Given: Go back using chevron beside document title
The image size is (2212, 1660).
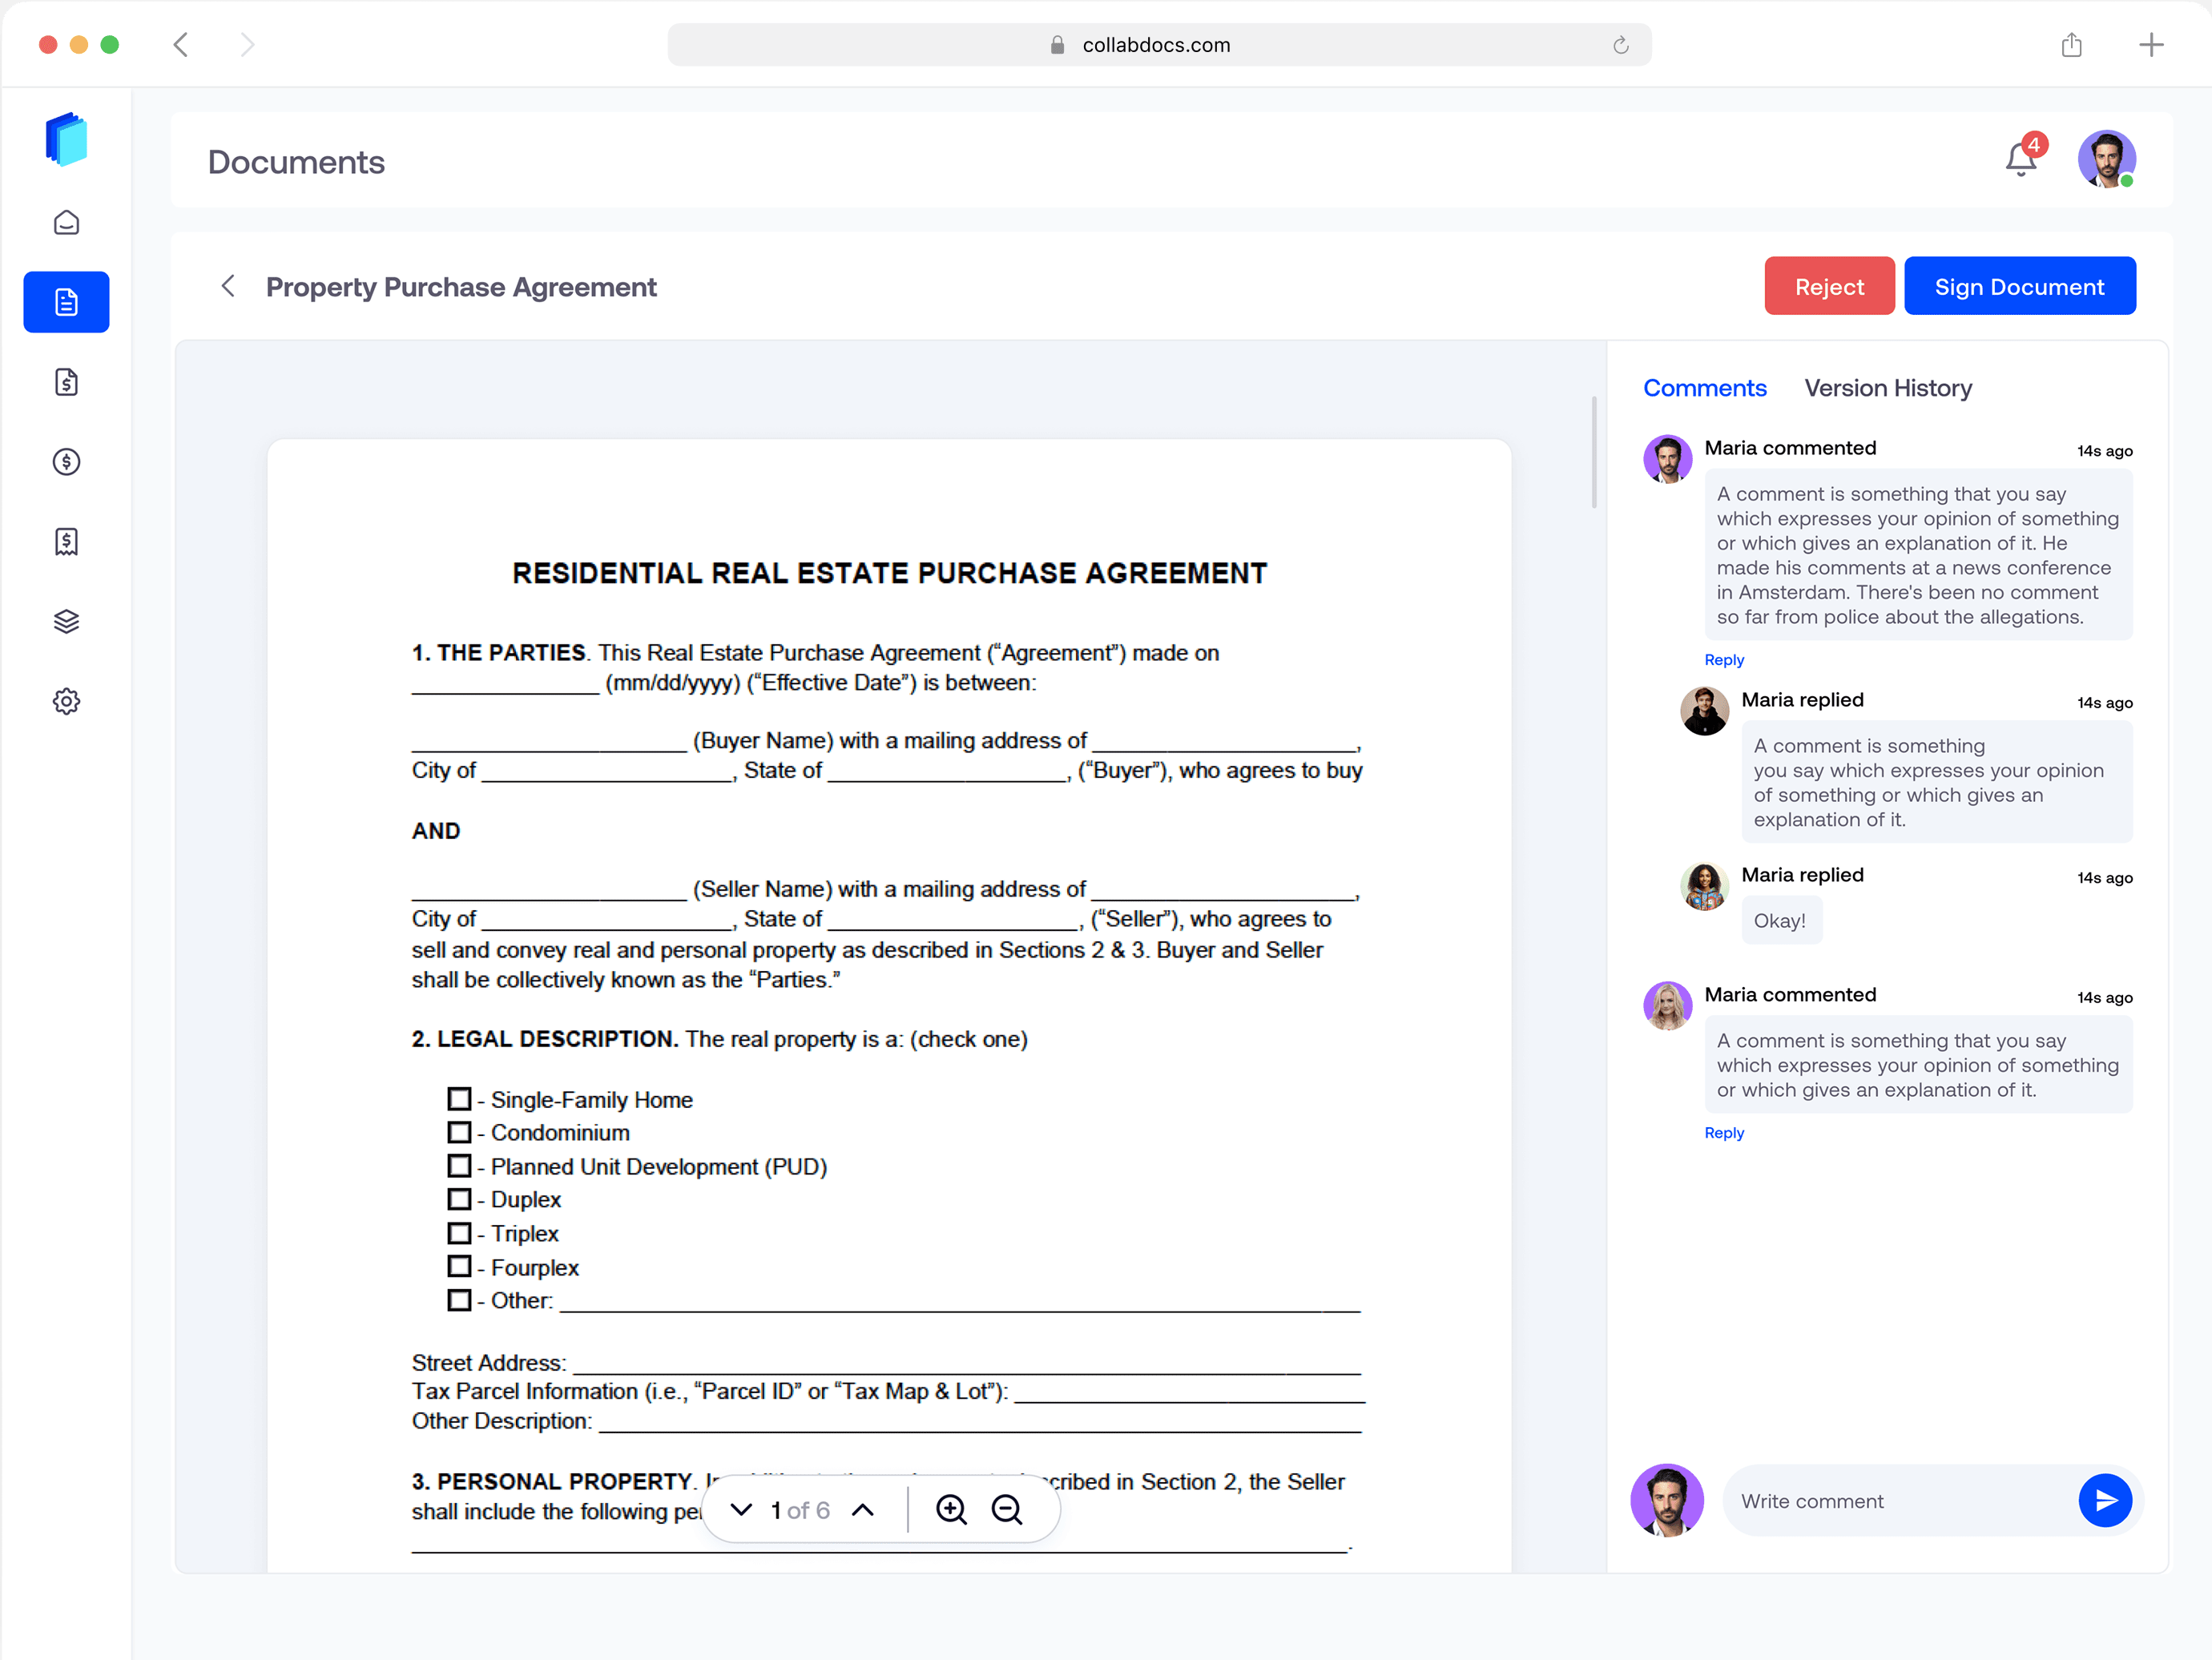Looking at the screenshot, I should click(228, 287).
